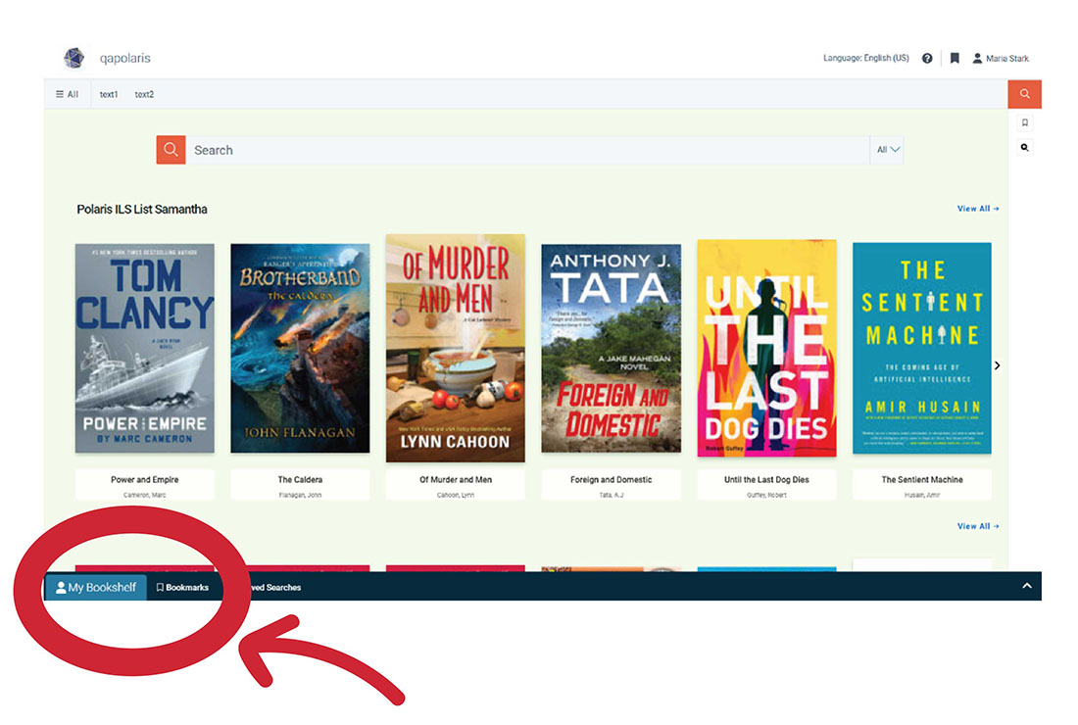The width and height of the screenshot is (1078, 725).
Task: Click in the Search input field
Action: 527,150
